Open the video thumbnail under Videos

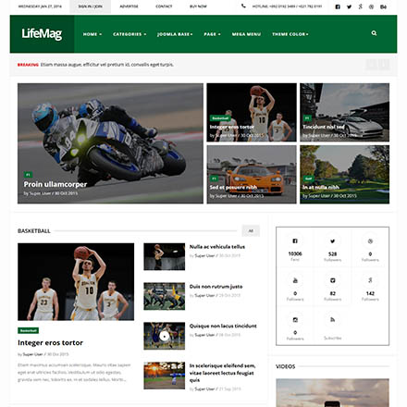[x=332, y=393]
